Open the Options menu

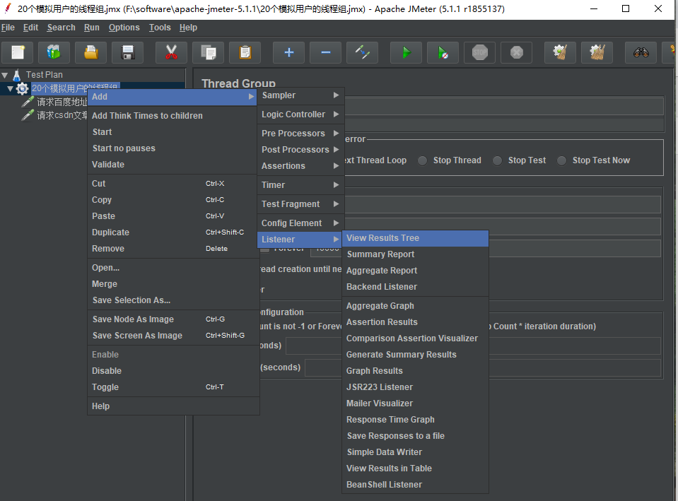point(124,28)
